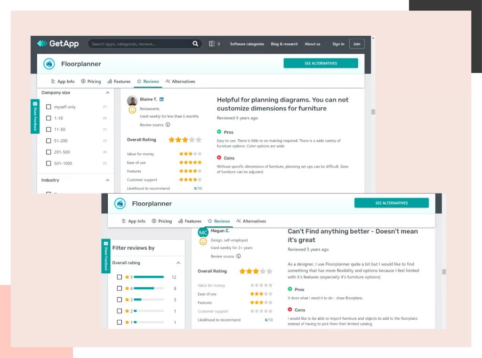The height and width of the screenshot is (358, 482).
Task: Click Megan's Features rating stars
Action: coord(261,302)
